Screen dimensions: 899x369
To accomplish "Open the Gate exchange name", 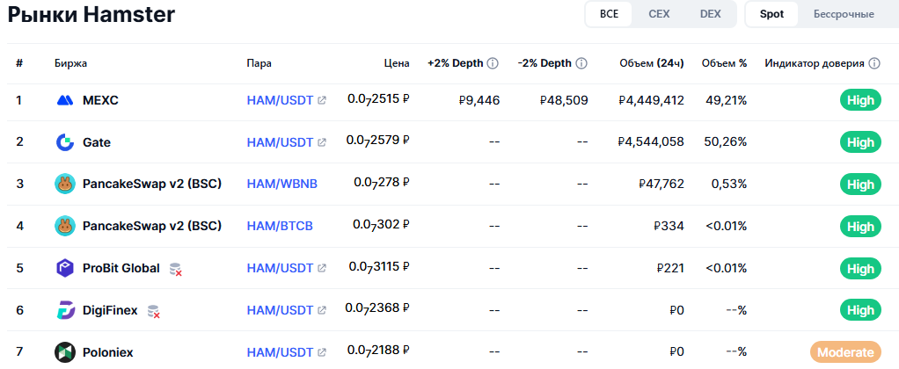I will [x=97, y=142].
